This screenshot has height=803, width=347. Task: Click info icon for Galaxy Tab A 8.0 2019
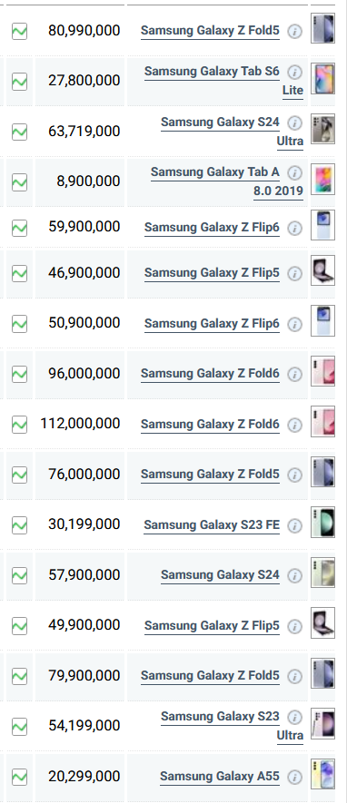(x=294, y=173)
